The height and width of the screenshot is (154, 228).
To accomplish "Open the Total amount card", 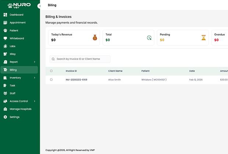I will [x=128, y=38].
